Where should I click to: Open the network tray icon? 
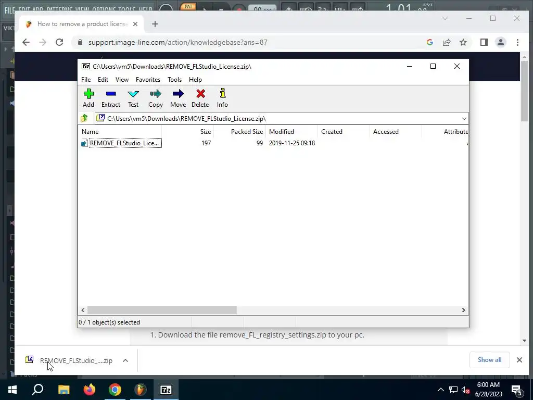coord(453,390)
